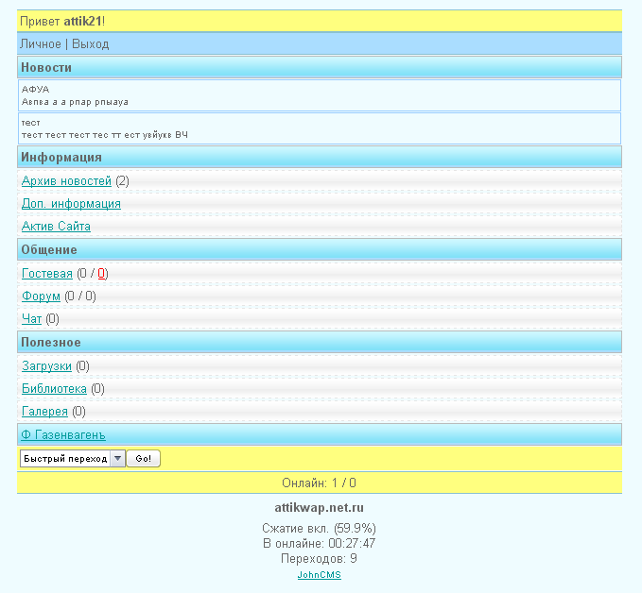Click the Выход logout link

click(90, 44)
